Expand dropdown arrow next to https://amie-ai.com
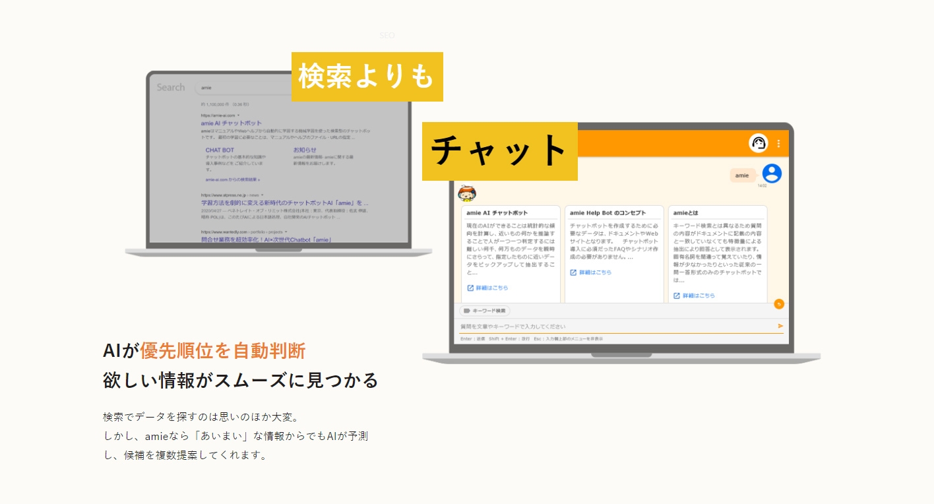The width and height of the screenshot is (934, 504). pos(238,115)
